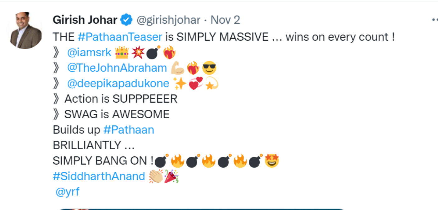
Task: Click the crown emoji next to @iamsrk
Action: 122,53
